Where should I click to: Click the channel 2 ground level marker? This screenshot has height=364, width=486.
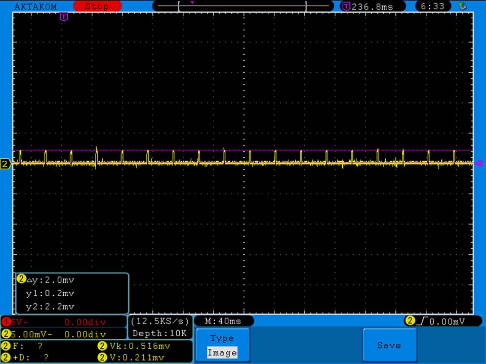pyautogui.click(x=6, y=164)
